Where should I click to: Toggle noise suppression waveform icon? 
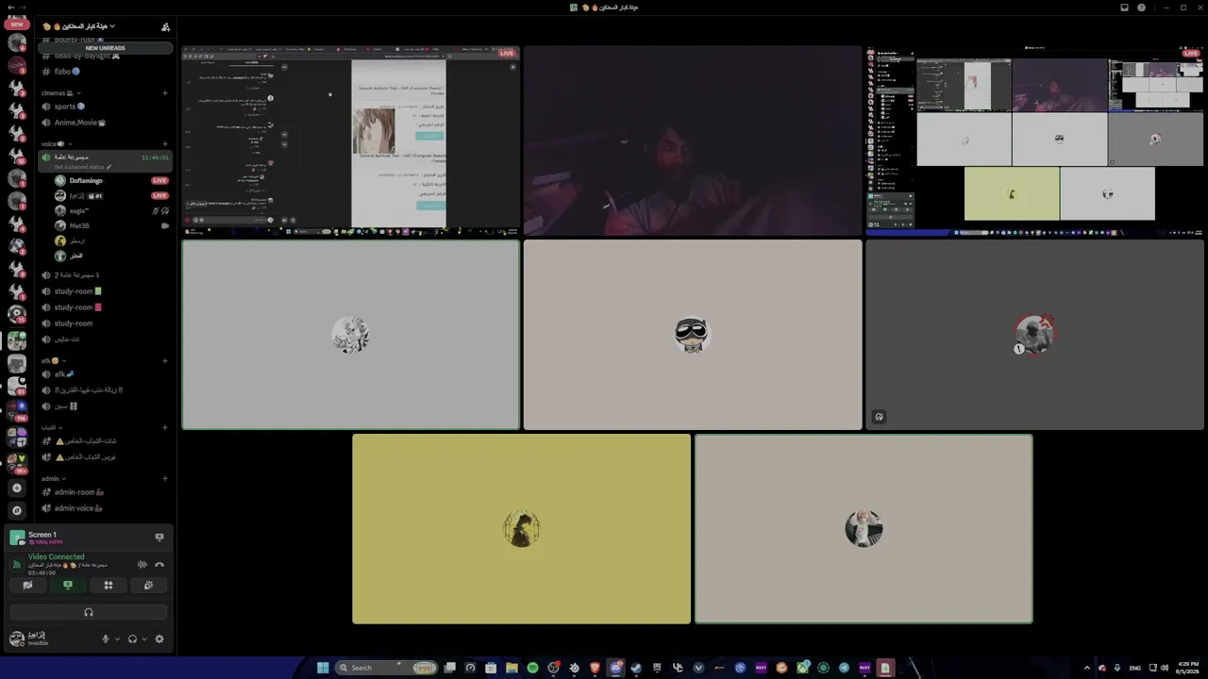[x=143, y=565]
